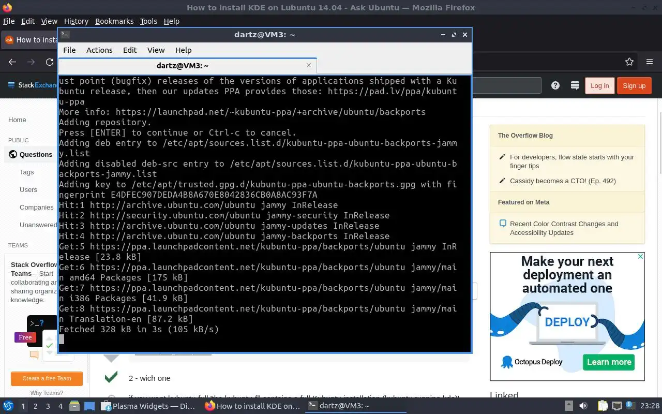Click Create a free Team button
The image size is (662, 414).
[x=47, y=378]
